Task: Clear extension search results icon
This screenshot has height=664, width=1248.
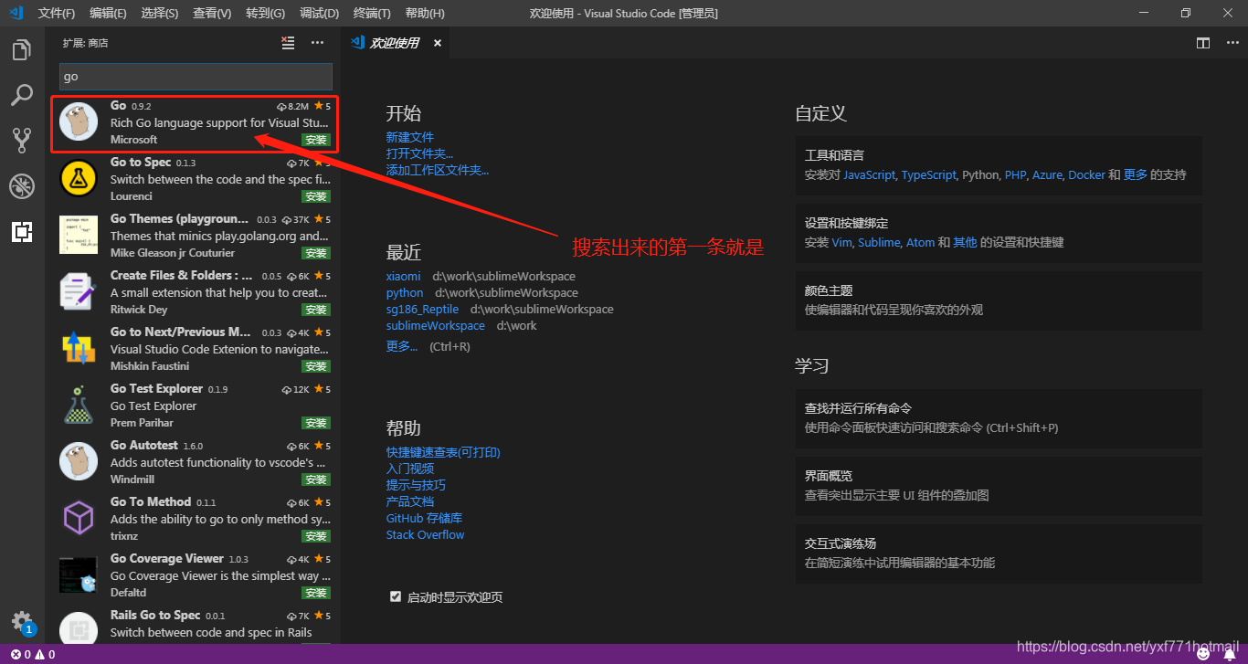Action: [x=289, y=43]
